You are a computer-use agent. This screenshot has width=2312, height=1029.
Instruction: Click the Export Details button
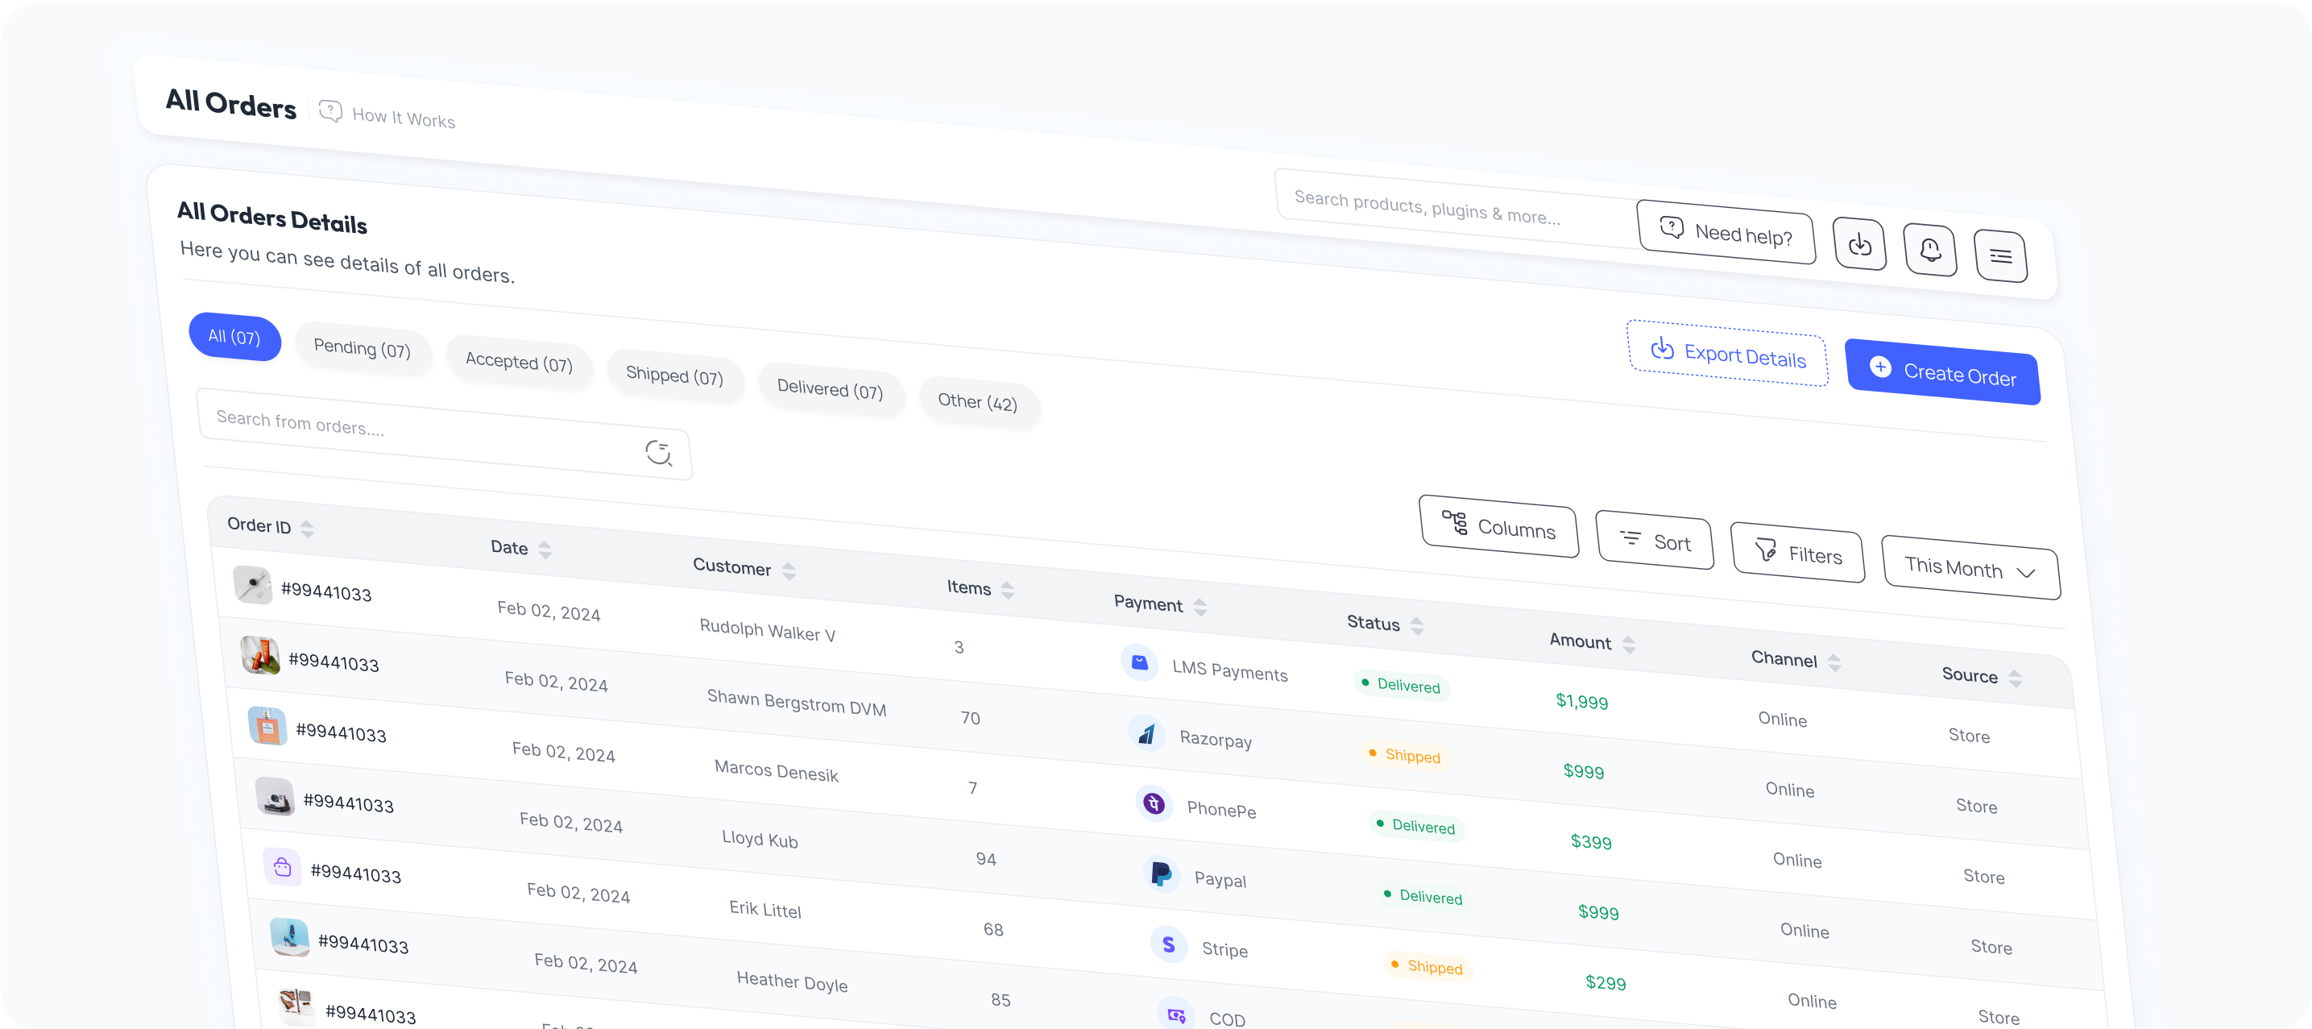[1727, 354]
